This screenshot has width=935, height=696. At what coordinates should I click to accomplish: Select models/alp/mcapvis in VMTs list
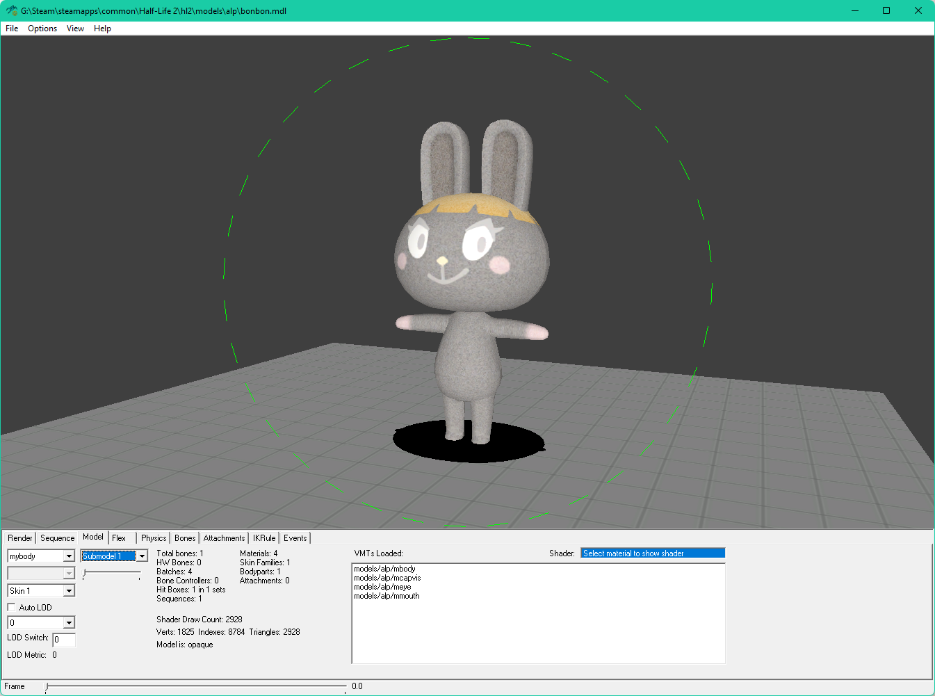pyautogui.click(x=387, y=578)
